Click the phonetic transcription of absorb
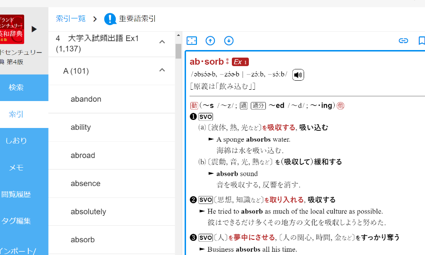This screenshot has height=255, width=425. (x=239, y=74)
